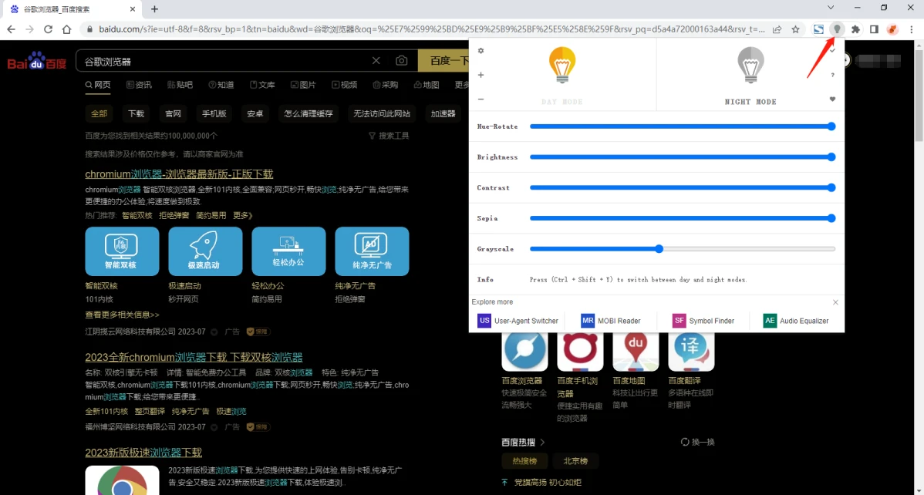Select the 知道 search tab
This screenshot has width=924, height=495.
[x=221, y=85]
